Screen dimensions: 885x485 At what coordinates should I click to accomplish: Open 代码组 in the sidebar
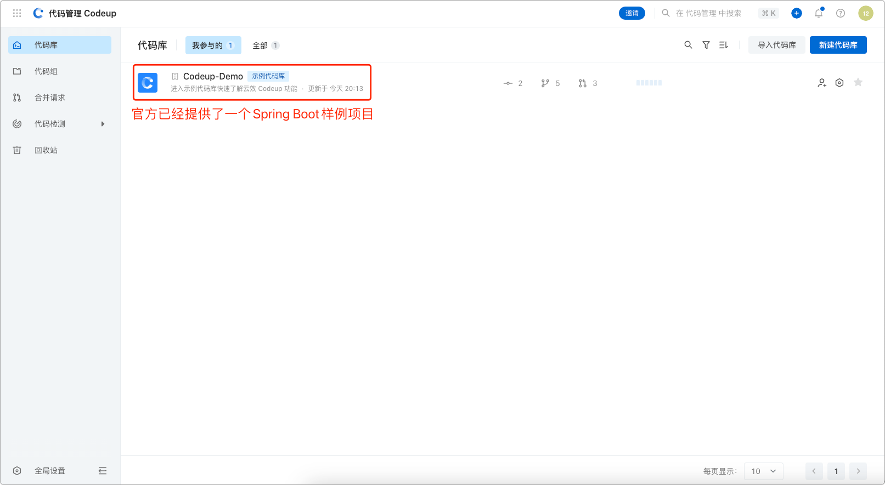click(x=60, y=71)
